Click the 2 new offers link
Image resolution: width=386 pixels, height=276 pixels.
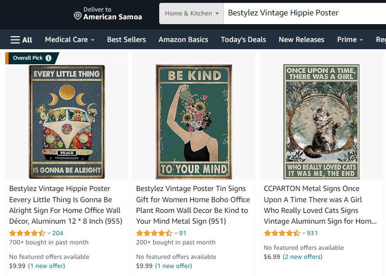coord(303,257)
